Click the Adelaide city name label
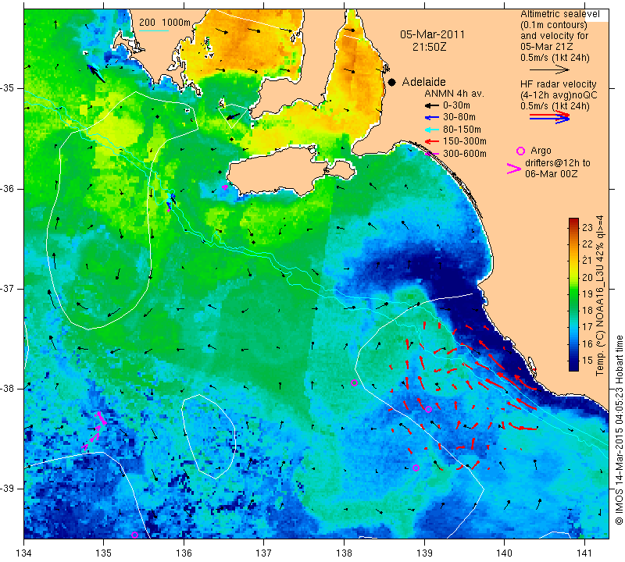The height and width of the screenshot is (562, 625). point(423,82)
